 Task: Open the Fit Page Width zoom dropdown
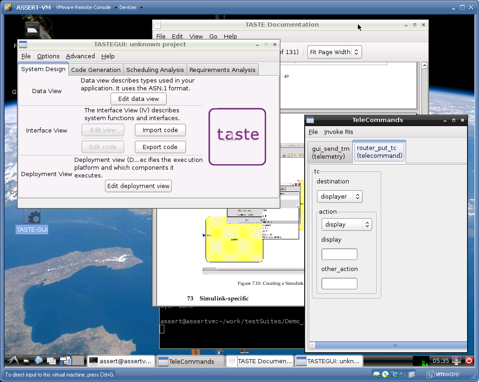tap(334, 52)
